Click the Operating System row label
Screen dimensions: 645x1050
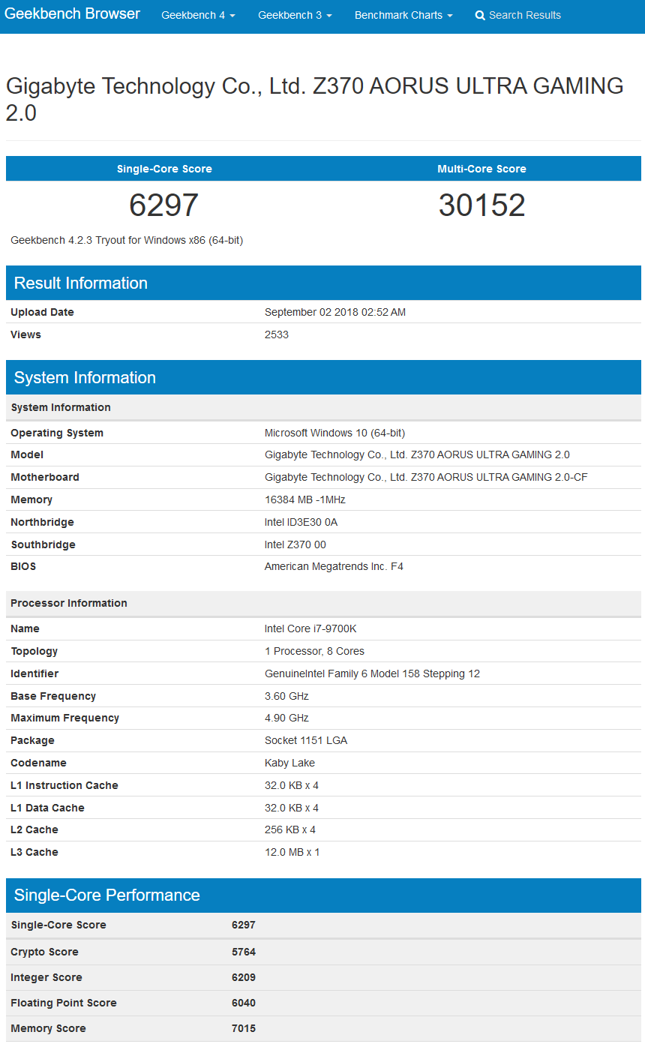point(57,433)
